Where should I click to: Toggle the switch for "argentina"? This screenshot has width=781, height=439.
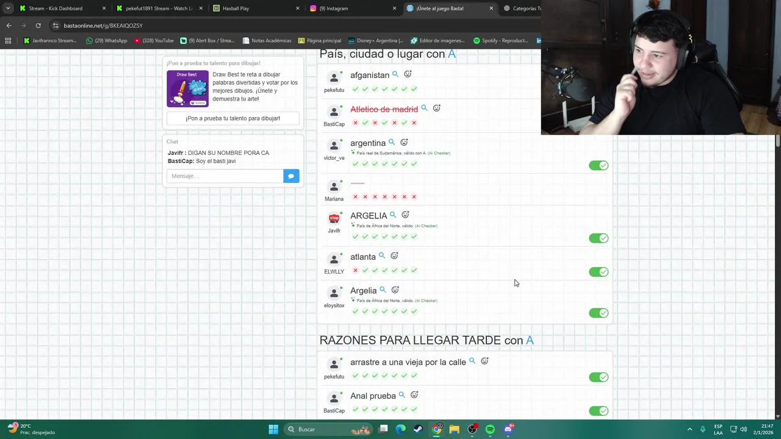[x=599, y=165]
